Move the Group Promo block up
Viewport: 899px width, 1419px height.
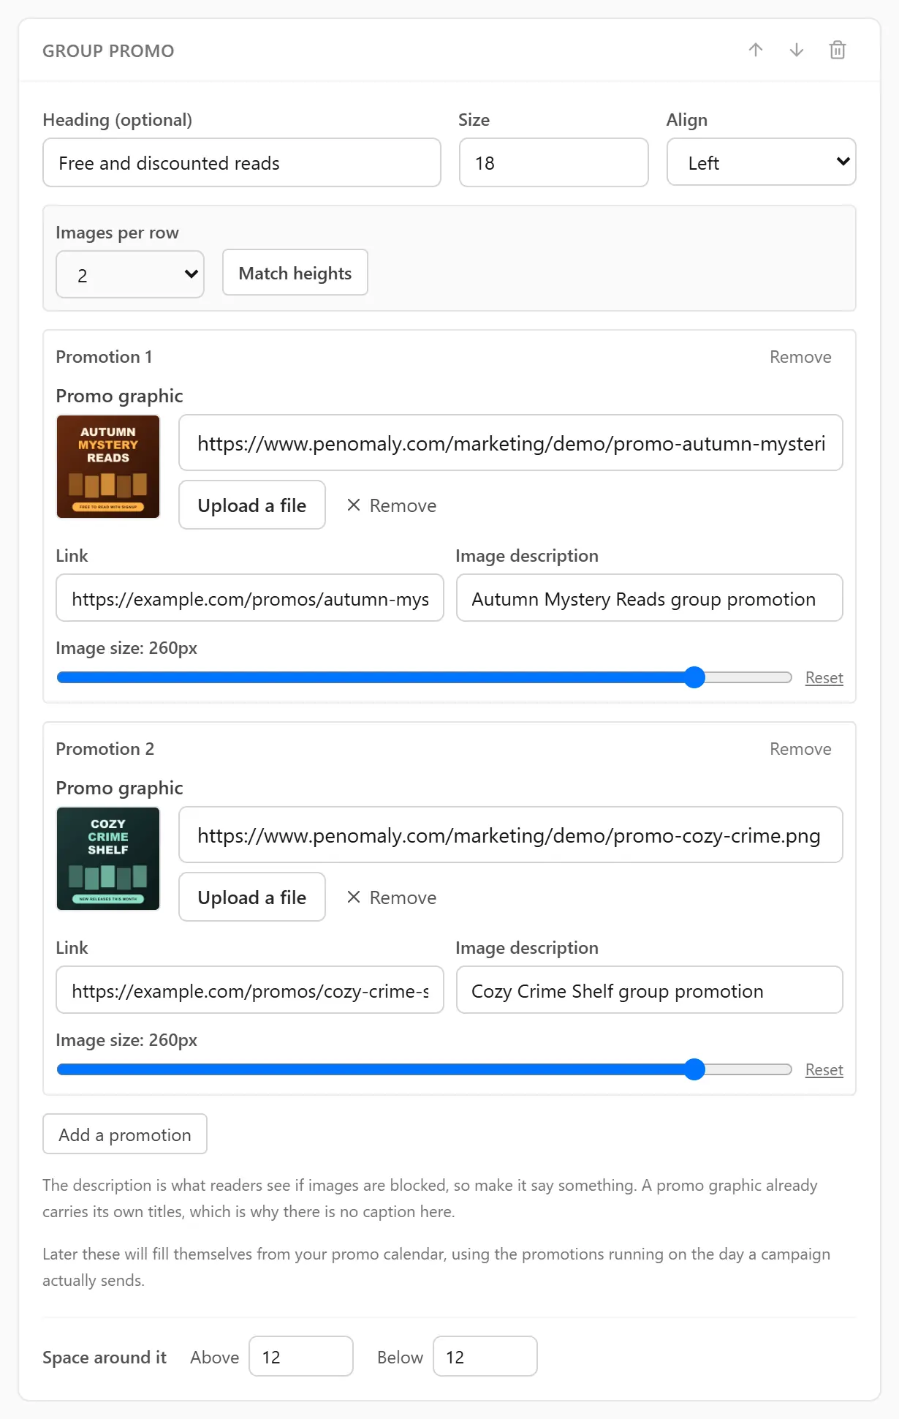(756, 50)
